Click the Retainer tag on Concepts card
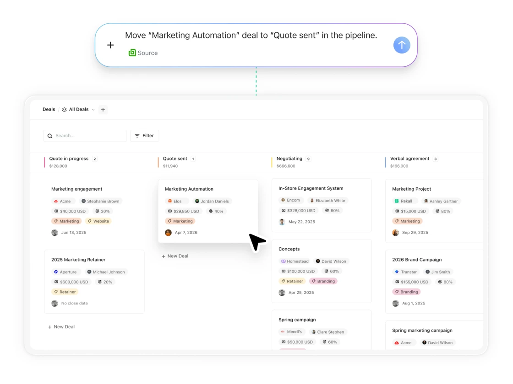This screenshot has height=384, width=513. click(292, 281)
